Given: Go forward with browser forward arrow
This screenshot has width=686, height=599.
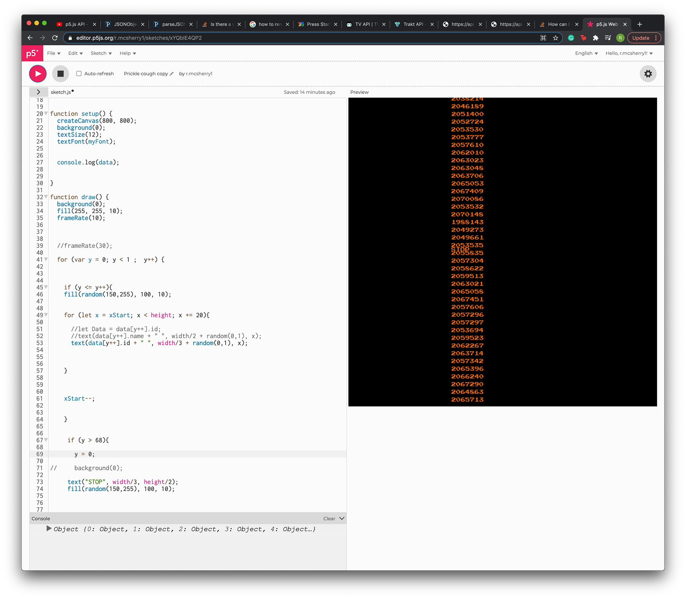Looking at the screenshot, I should point(43,38).
